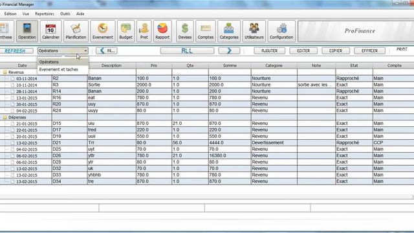This screenshot has height=233, width=414.
Task: Open the Devises currency tool
Action: (x=185, y=31)
